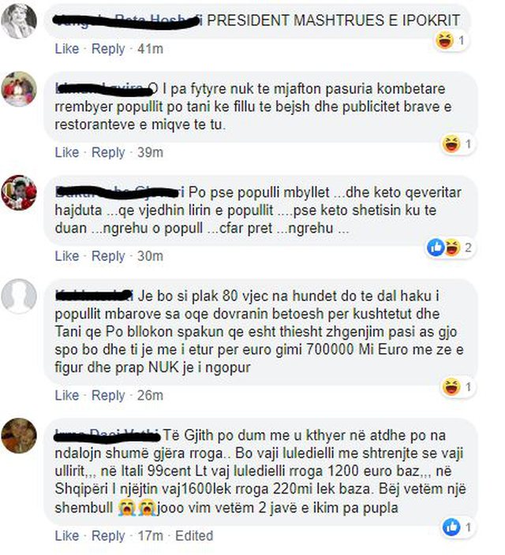Screen dimensions: 505x555
Task: Click the laughing emoji reaction on the 30m comment
Action: [453, 247]
